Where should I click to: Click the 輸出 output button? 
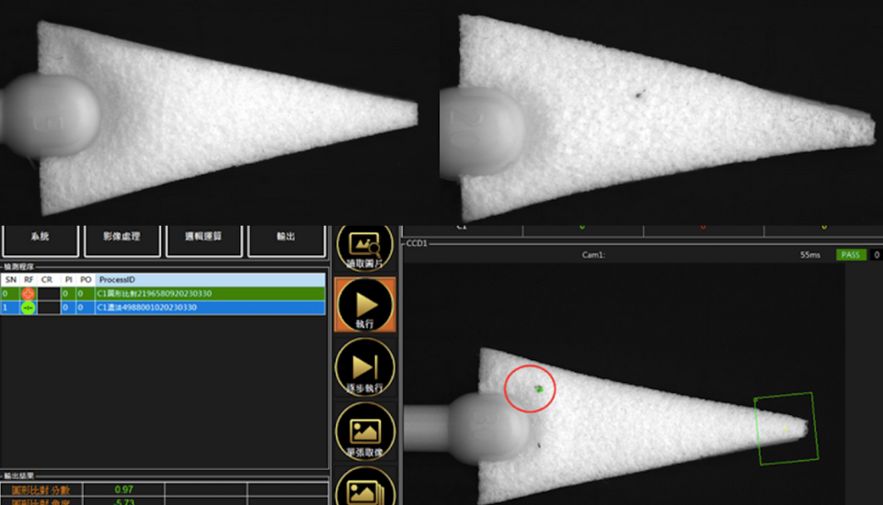point(286,237)
